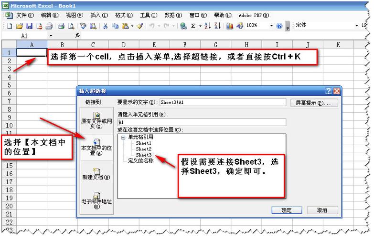This screenshot has height=238, width=374.
Task: Choose 电子邮件地址 link type
Action: [96, 200]
